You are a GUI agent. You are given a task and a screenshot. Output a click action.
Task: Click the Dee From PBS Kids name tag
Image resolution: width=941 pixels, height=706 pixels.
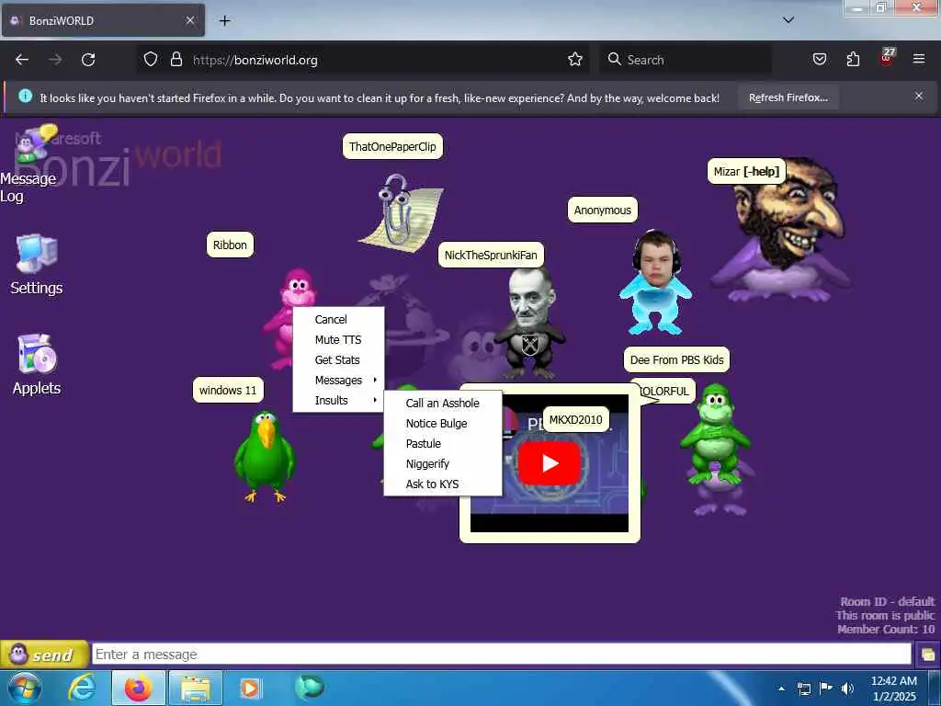pos(676,359)
